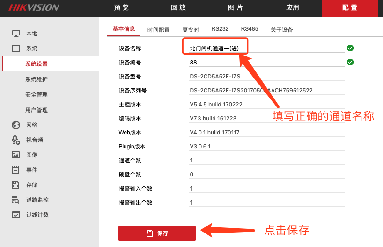The width and height of the screenshot is (383, 247).
Task: Switch to the 关于设备 tab
Action: point(281,29)
